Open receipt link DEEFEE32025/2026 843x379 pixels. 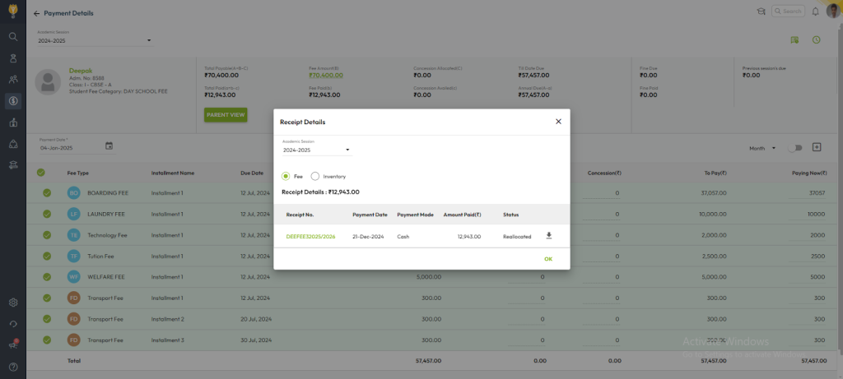(310, 237)
